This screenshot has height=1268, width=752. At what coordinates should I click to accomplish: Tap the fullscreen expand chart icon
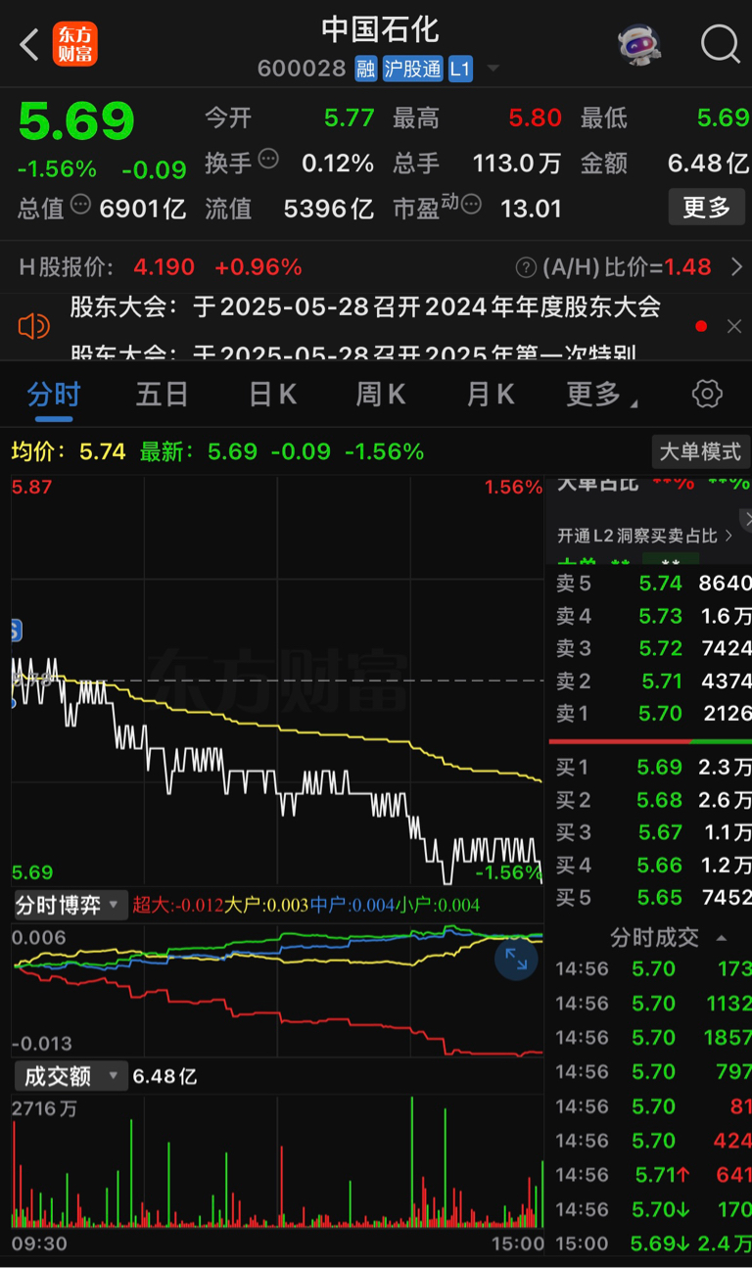pos(516,958)
